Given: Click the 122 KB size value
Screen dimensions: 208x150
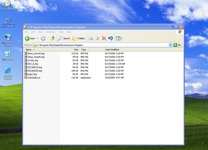Looking at the screenshot, I should point(75,54).
